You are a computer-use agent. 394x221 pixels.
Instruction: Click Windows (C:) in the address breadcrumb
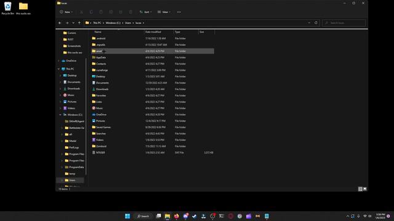point(113,23)
